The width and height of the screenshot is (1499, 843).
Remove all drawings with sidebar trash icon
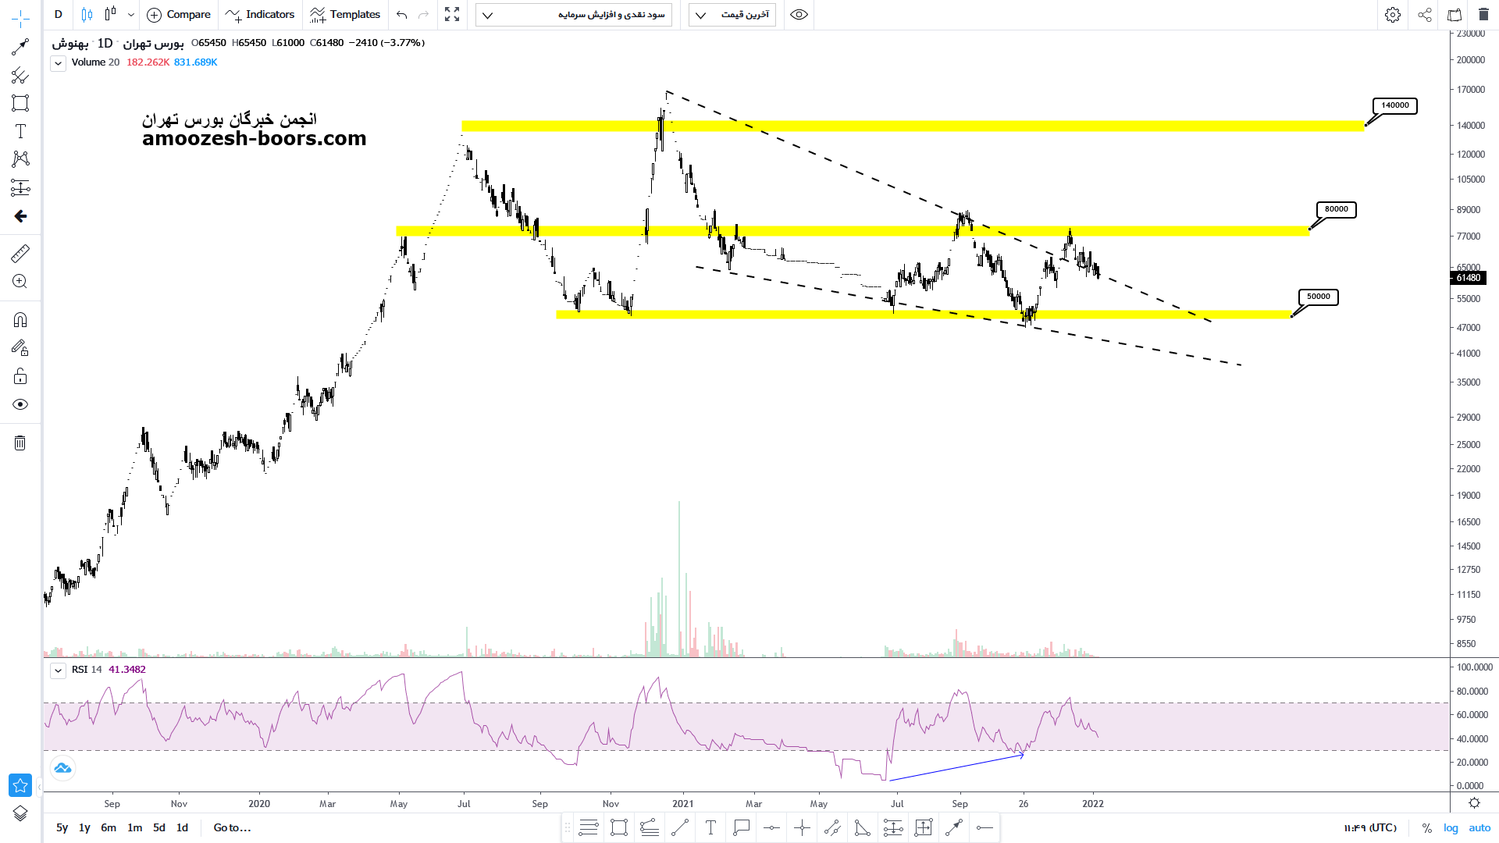[x=20, y=443]
